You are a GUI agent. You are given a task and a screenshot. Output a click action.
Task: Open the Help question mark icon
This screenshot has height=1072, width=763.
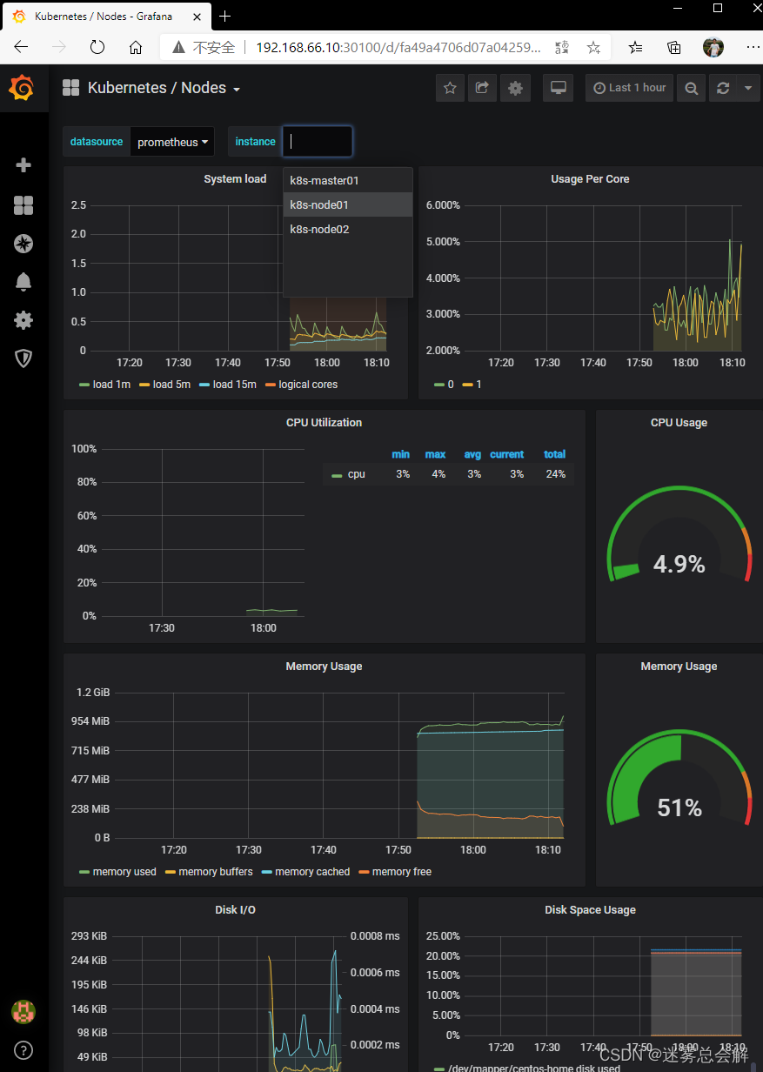pyautogui.click(x=23, y=1050)
